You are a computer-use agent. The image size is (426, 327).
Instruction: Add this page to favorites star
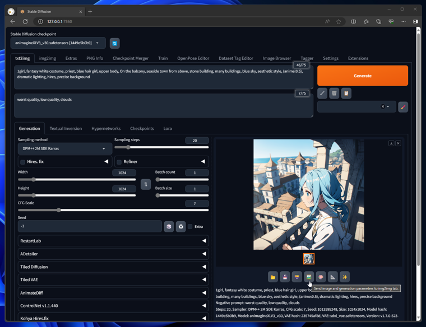(x=339, y=22)
